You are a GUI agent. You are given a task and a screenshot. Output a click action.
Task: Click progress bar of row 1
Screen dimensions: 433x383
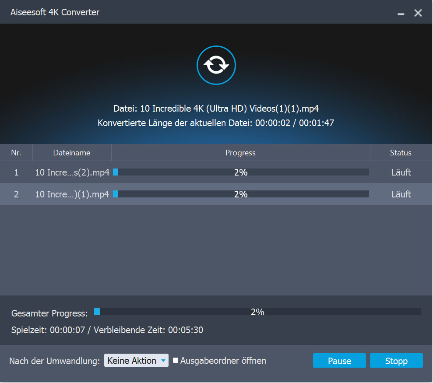coord(241,172)
